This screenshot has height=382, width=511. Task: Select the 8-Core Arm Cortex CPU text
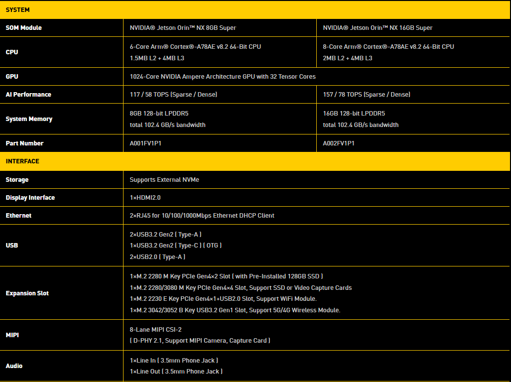[388, 47]
